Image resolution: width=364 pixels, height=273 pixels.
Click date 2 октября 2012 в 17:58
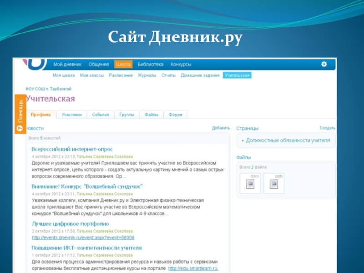pos(53,231)
